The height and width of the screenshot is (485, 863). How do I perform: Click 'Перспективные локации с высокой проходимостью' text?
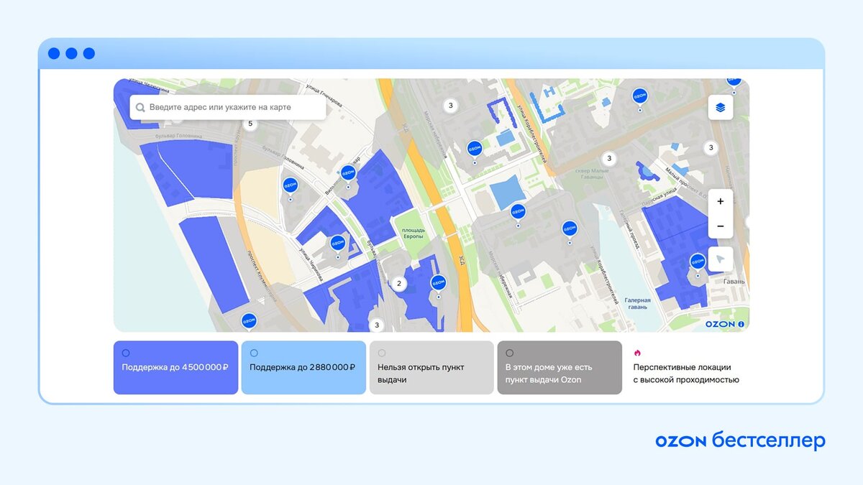coord(686,374)
